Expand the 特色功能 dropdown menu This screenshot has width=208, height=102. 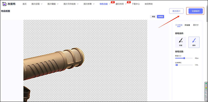pyautogui.click(x=105, y=4)
